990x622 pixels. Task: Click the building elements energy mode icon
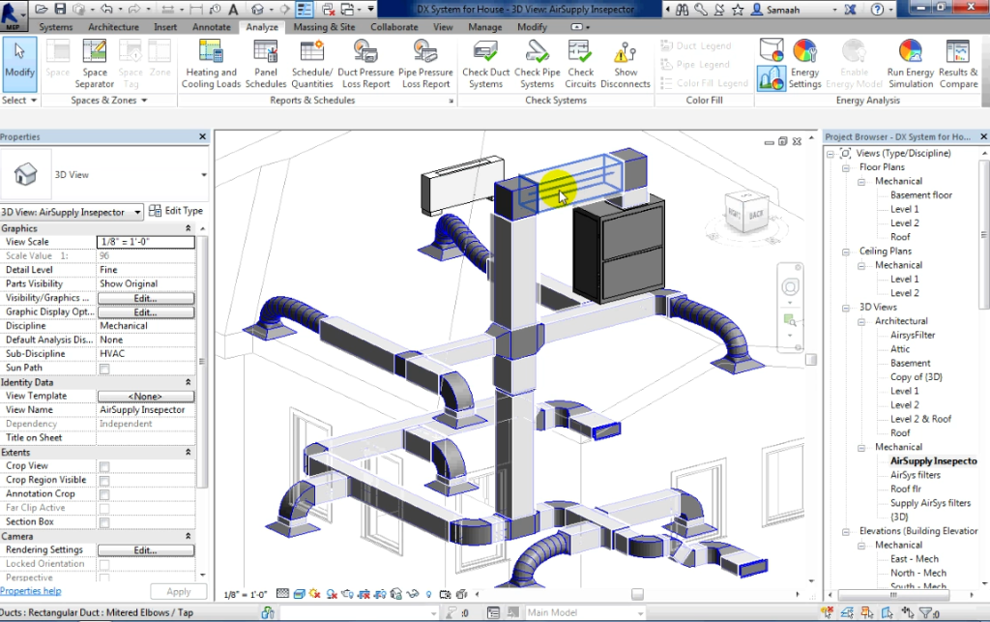[x=772, y=78]
